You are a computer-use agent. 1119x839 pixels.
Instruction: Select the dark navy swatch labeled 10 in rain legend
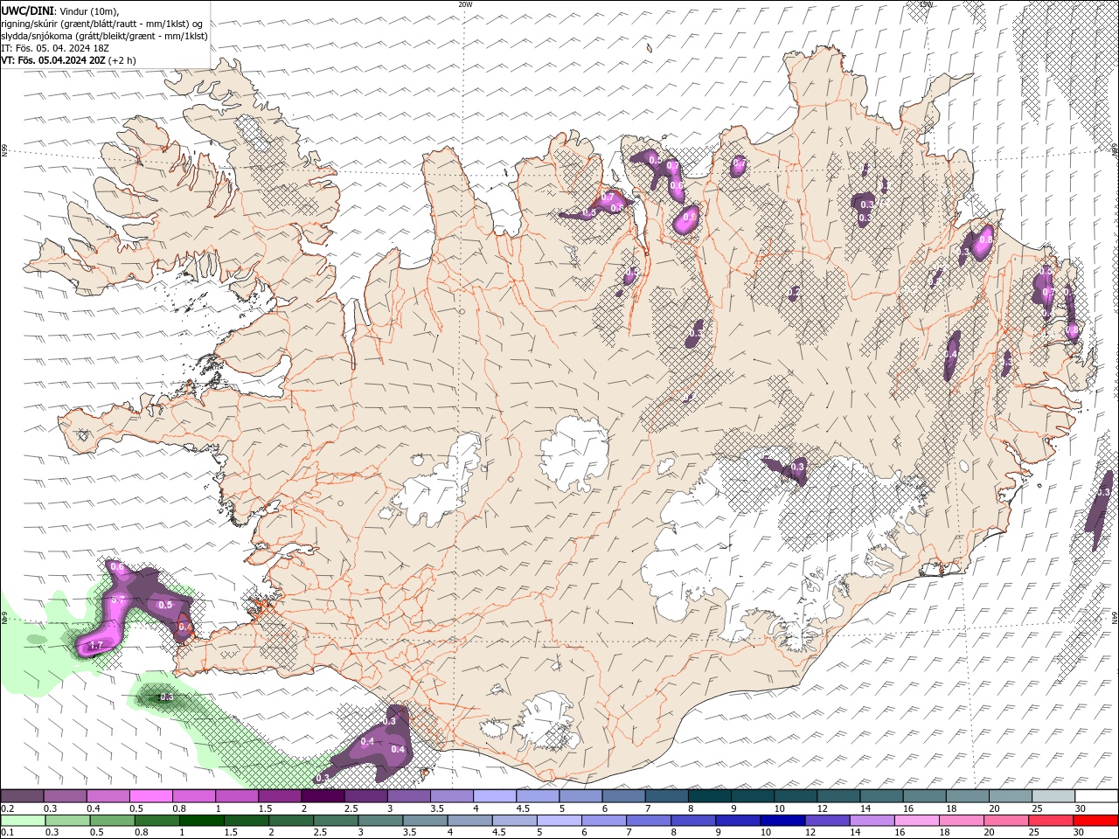point(782,821)
